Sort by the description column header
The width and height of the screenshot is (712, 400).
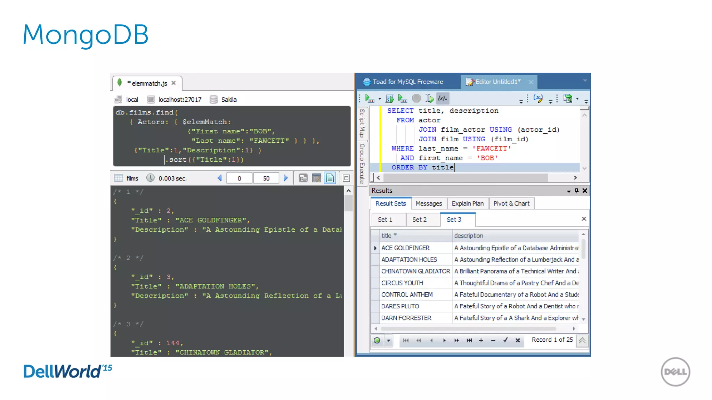pos(516,236)
